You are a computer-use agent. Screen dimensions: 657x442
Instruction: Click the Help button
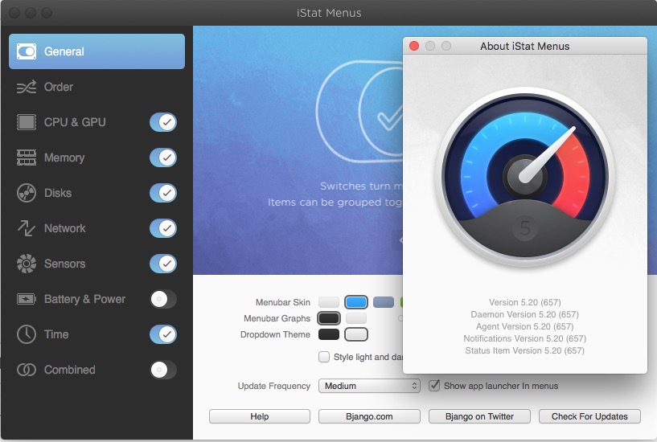point(260,416)
